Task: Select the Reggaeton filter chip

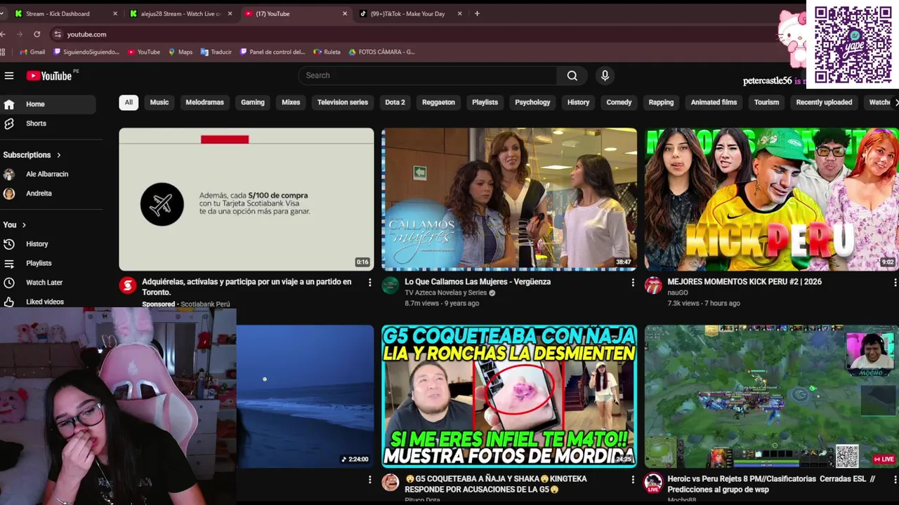Action: pyautogui.click(x=438, y=102)
